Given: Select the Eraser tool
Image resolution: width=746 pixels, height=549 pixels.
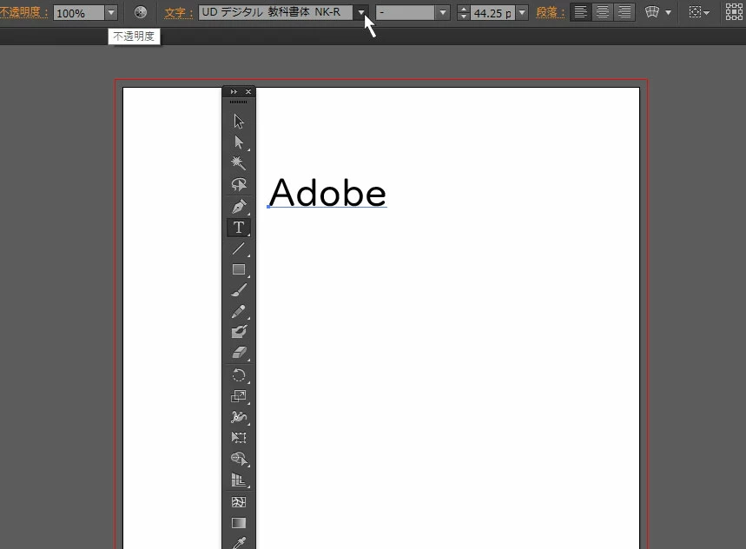Looking at the screenshot, I should pos(239,353).
